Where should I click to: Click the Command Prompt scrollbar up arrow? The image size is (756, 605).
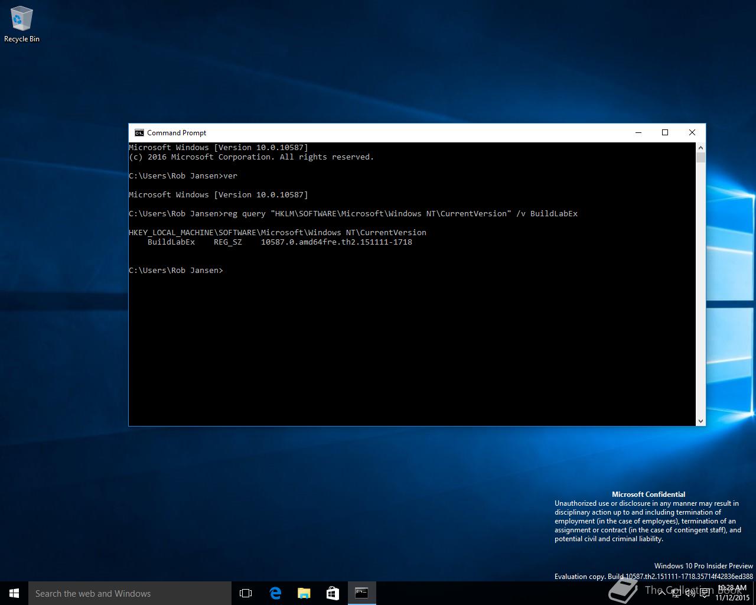[x=701, y=147]
